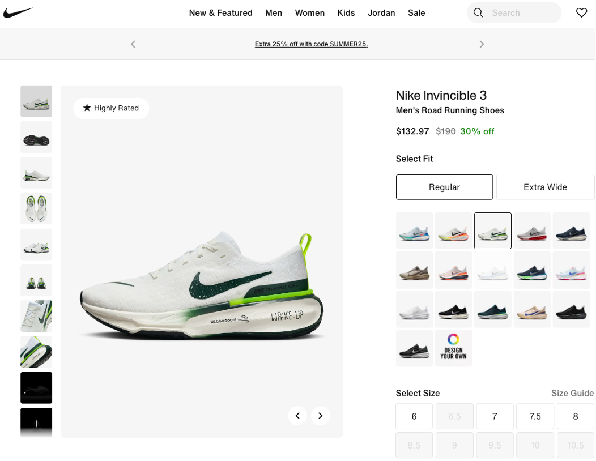
Task: Show next promo banner message
Action: pos(482,44)
